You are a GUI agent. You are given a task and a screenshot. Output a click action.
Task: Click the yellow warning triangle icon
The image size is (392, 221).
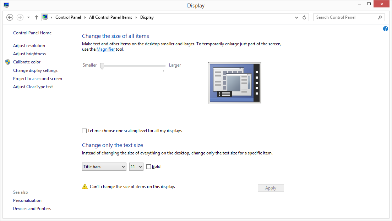point(85,187)
